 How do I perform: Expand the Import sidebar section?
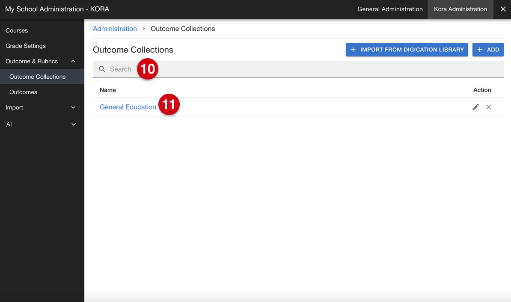coord(73,107)
